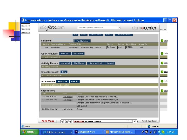Pause the demo with the middle playback button
Viewport: 187px width, 140px height.
(x=66, y=121)
